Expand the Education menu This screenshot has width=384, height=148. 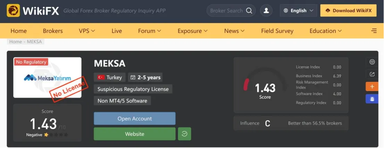(x=325, y=31)
